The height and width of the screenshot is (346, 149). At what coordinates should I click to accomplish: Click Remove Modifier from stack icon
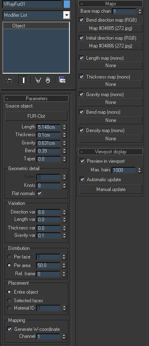click(48, 80)
